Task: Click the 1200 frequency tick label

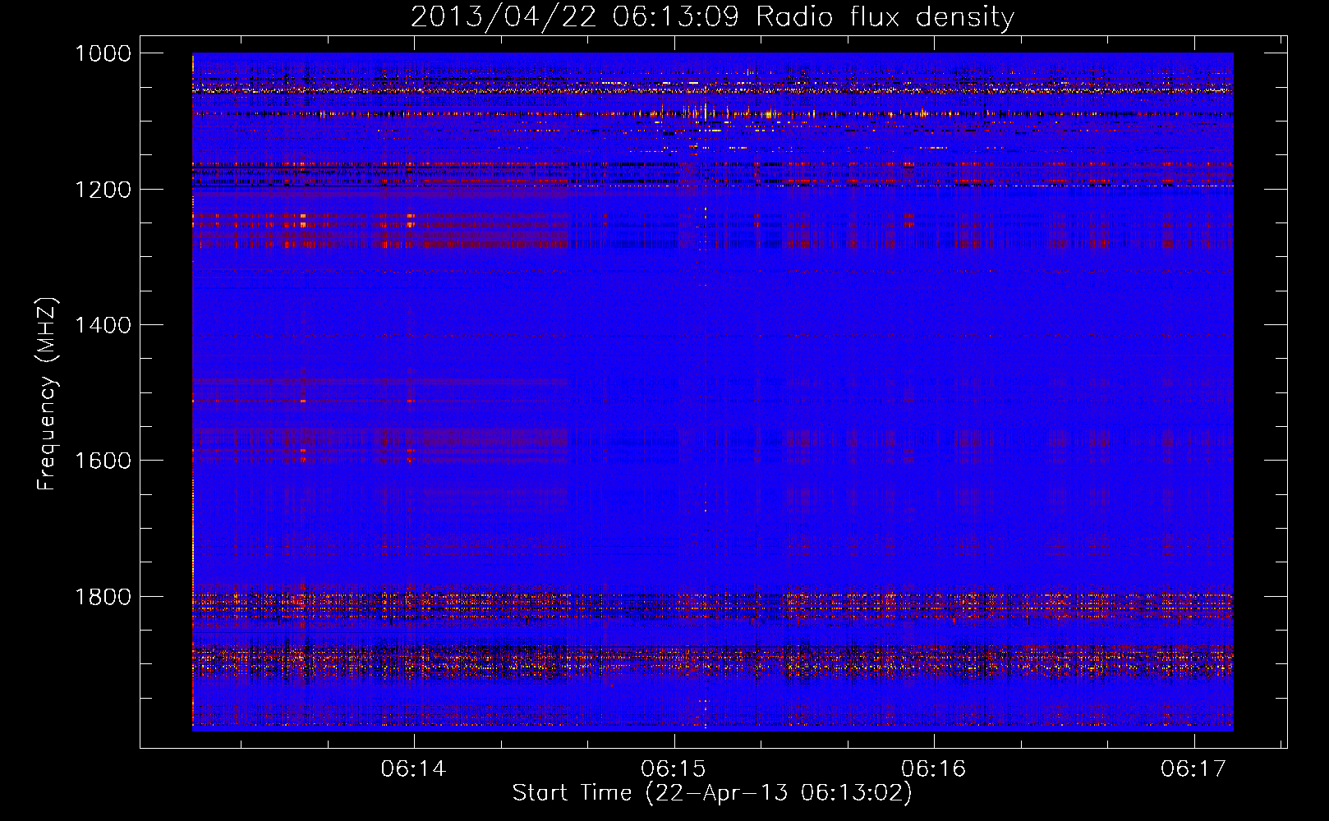Action: click(x=103, y=190)
